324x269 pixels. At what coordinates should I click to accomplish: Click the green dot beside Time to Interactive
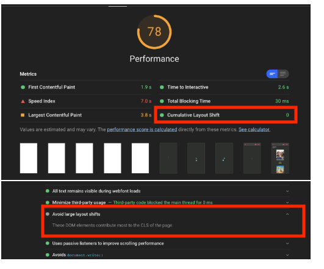162,87
